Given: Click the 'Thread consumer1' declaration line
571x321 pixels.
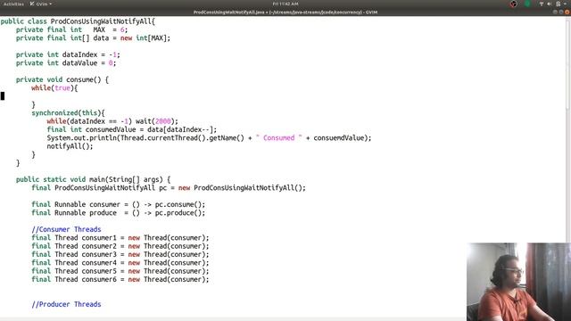Looking at the screenshot, I should (120, 238).
